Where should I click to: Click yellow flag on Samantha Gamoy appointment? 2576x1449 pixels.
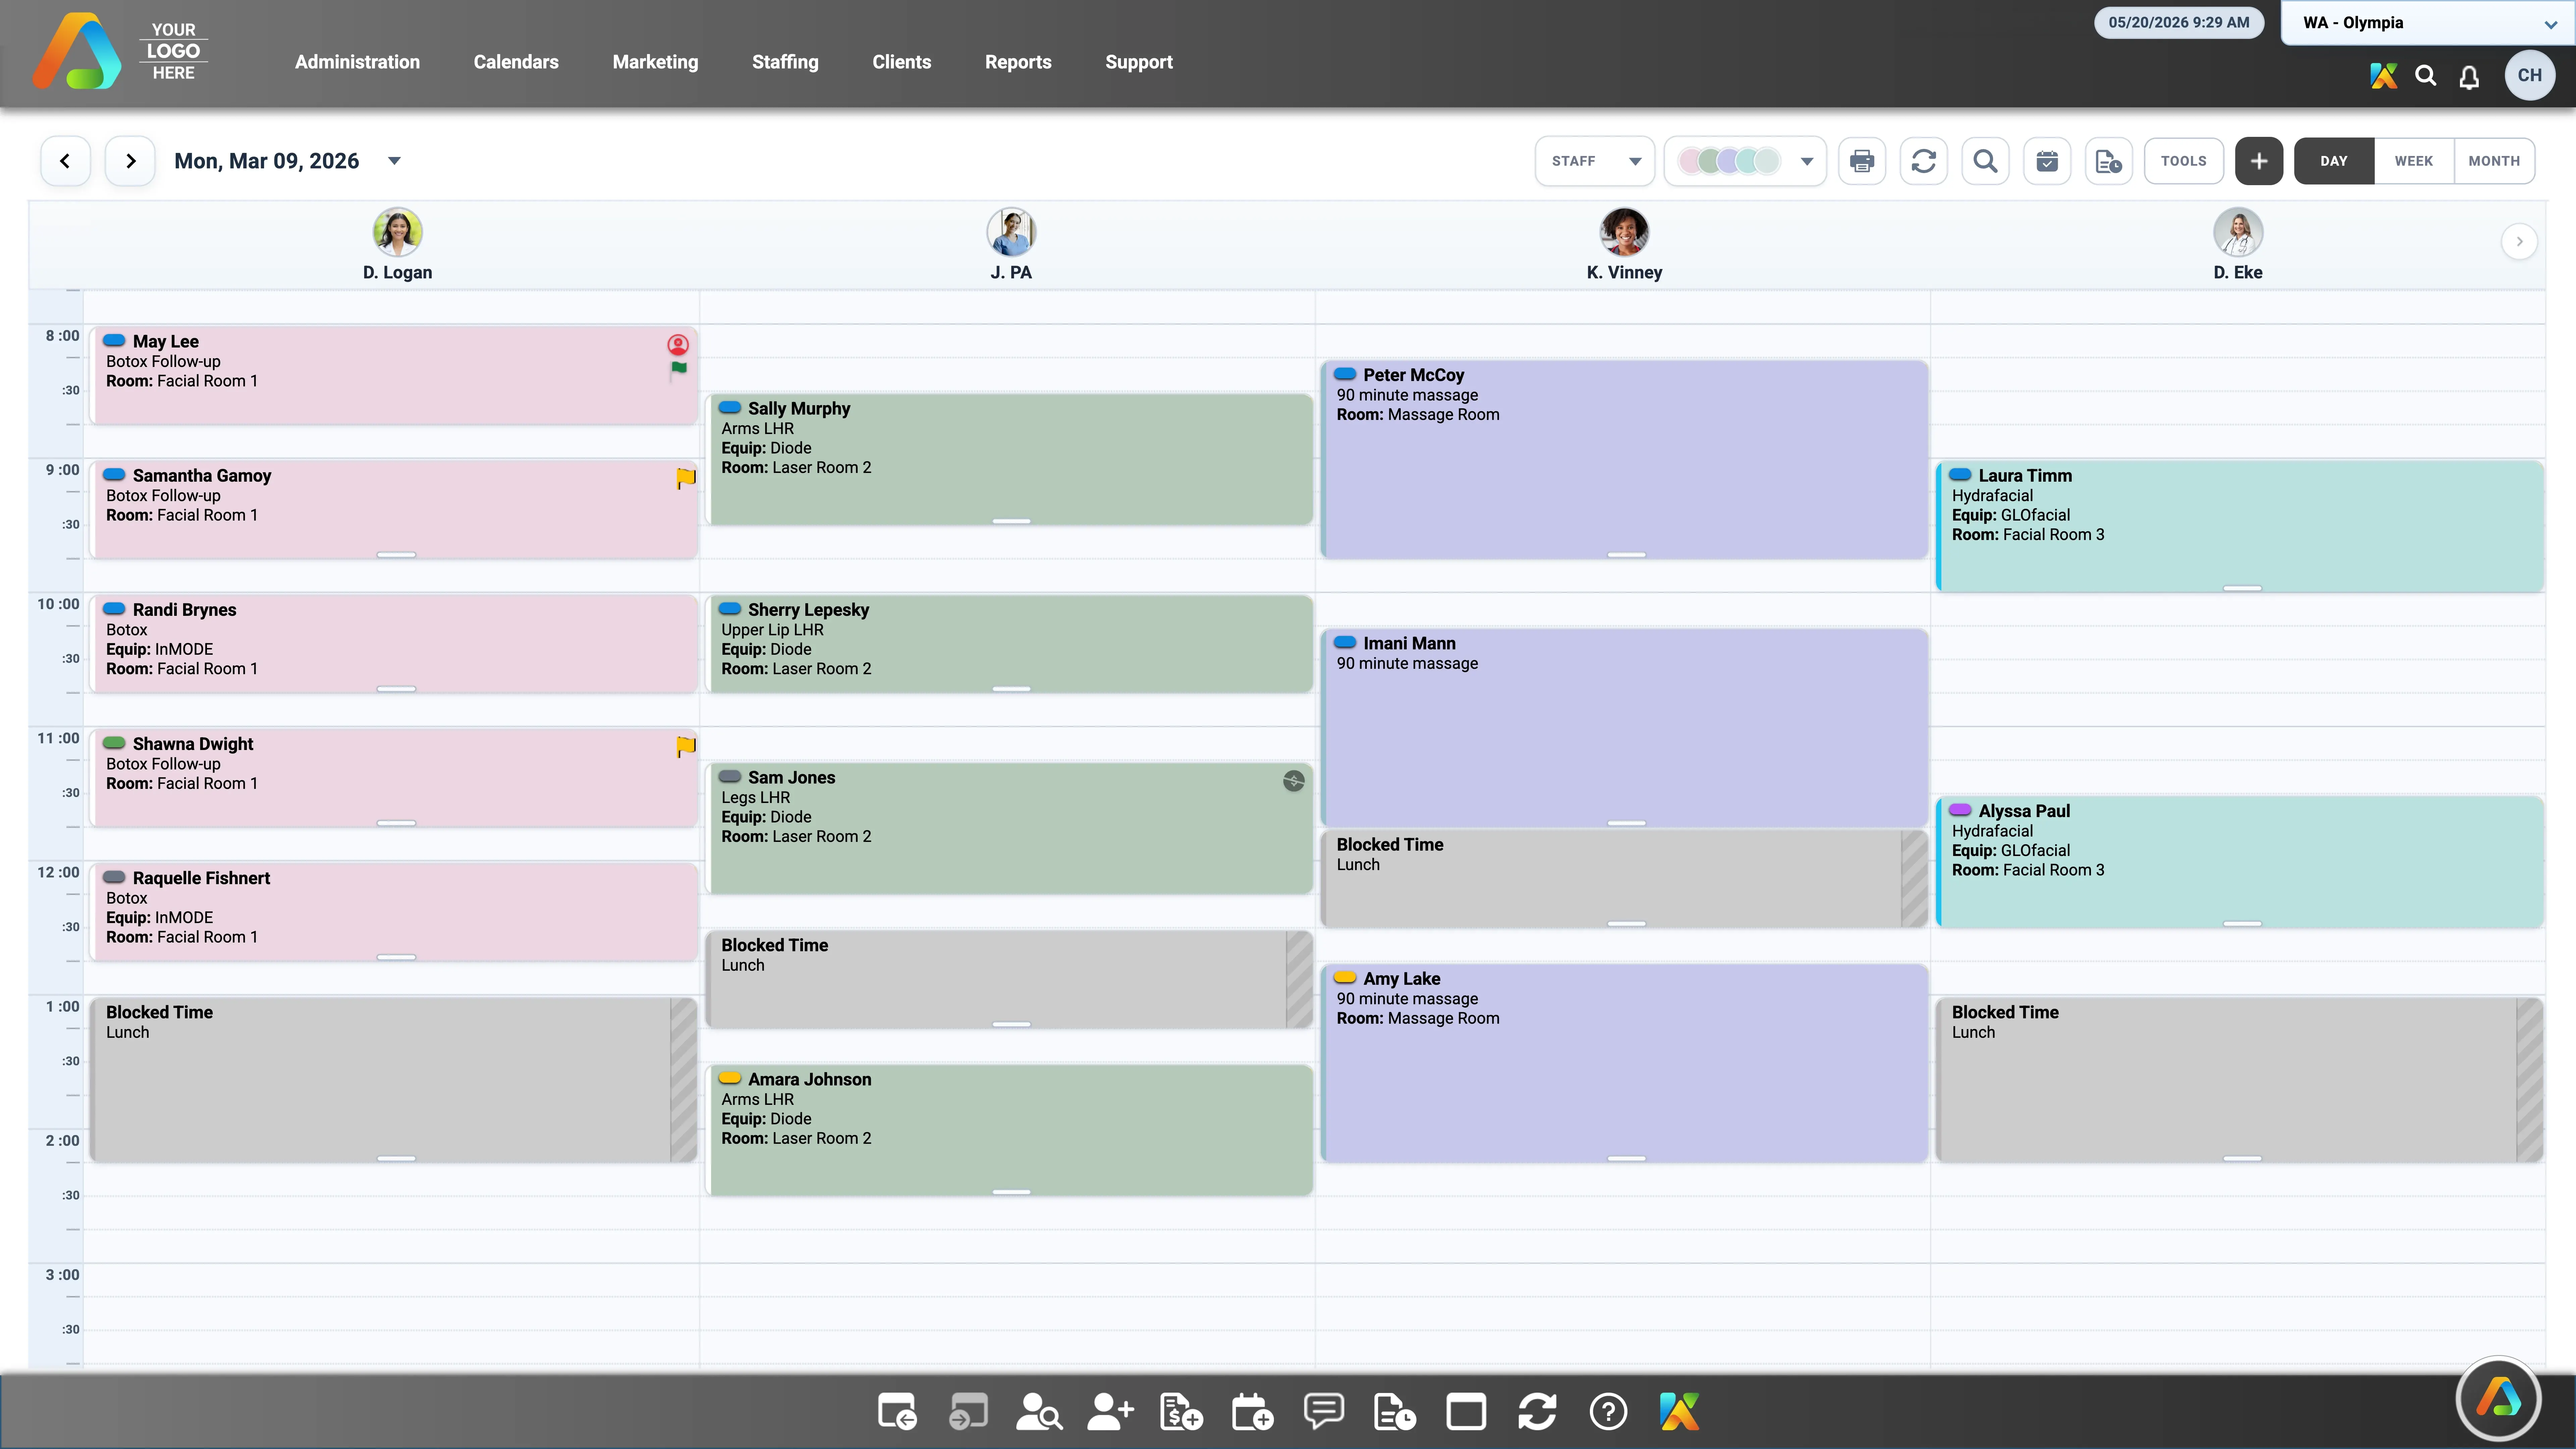tap(686, 478)
